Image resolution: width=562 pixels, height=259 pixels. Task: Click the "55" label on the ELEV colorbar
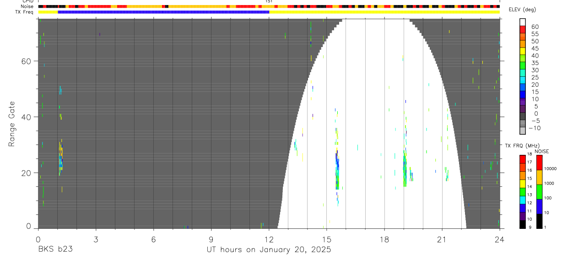point(535,34)
